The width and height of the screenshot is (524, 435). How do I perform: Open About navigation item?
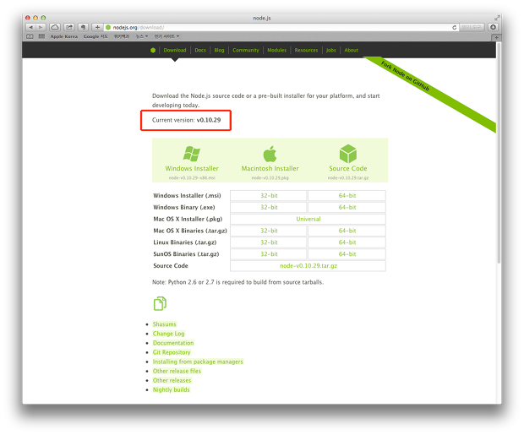click(352, 50)
